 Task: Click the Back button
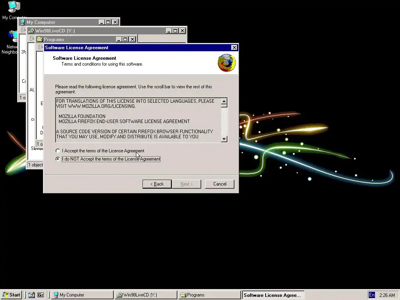(x=157, y=184)
